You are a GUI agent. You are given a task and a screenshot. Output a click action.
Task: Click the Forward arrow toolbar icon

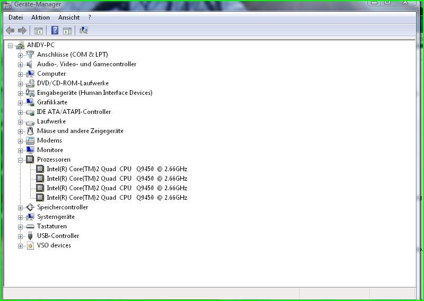pos(22,30)
